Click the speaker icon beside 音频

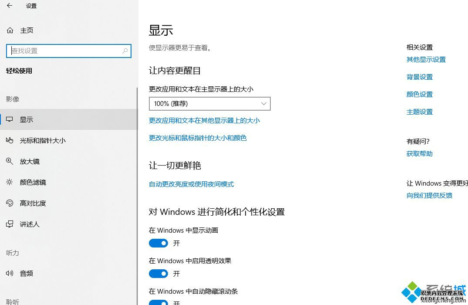[10, 273]
